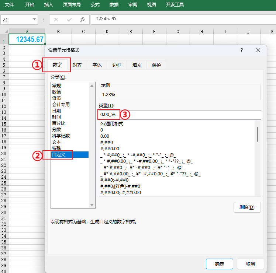This screenshot has height=273, width=276.
Task: Switch to the 对齐 tab
Action: [77, 65]
